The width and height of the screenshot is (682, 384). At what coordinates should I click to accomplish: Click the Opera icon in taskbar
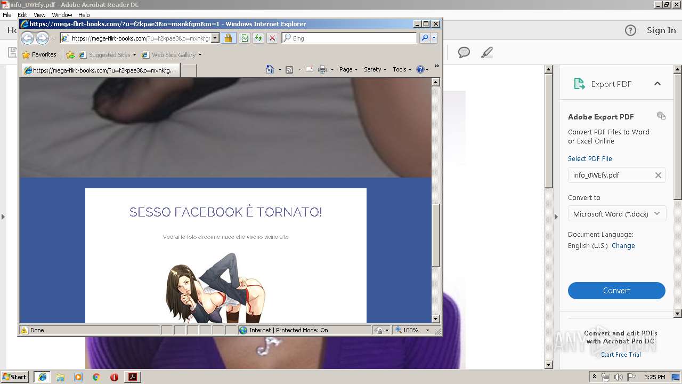tap(114, 377)
